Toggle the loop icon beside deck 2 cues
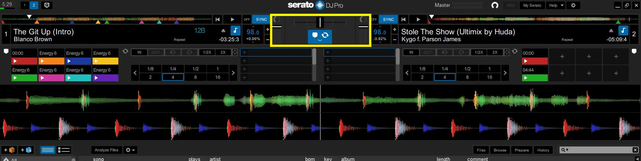 click(x=515, y=51)
